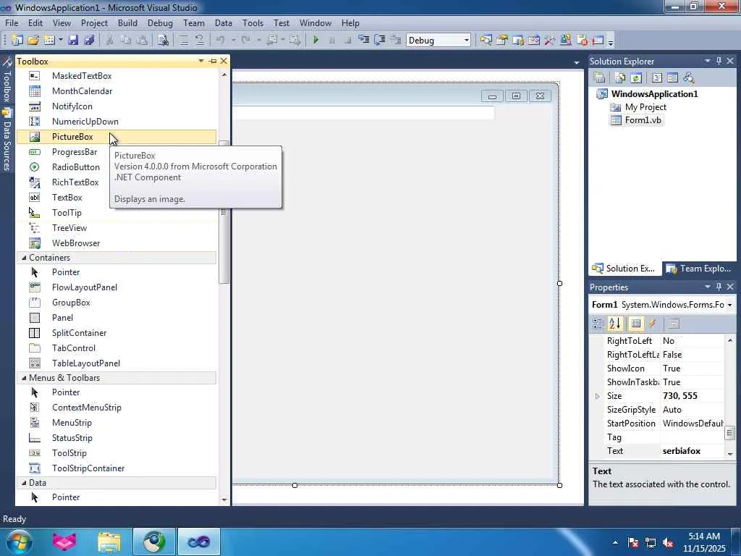Click the Save toolbar icon
This screenshot has width=741, height=556.
(x=73, y=41)
